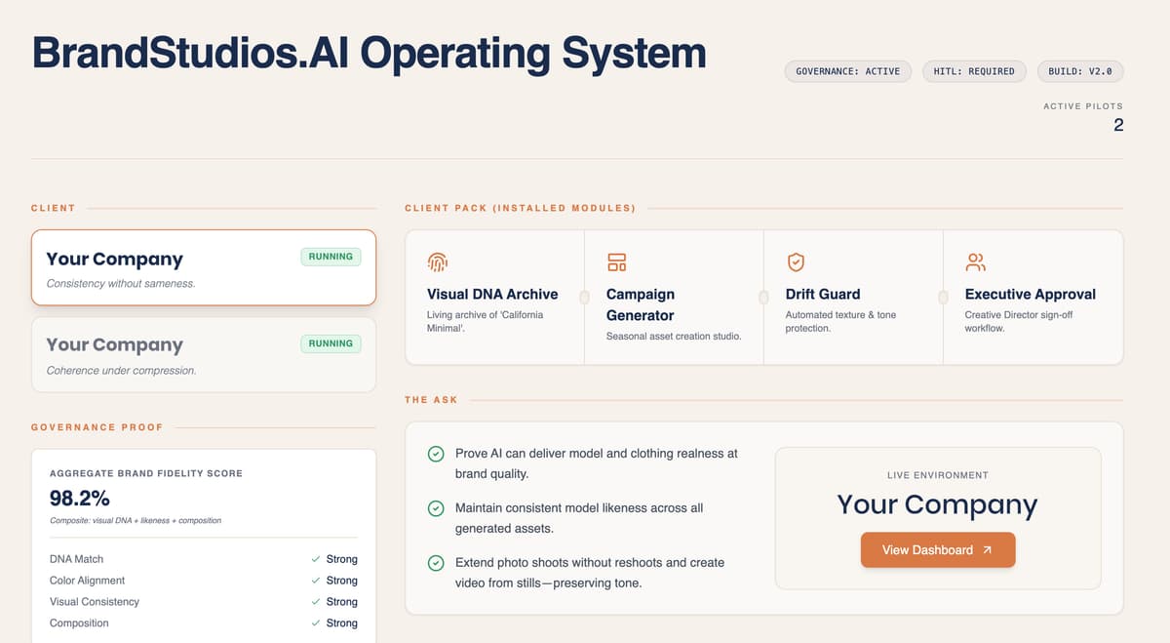This screenshot has height=643, width=1170.
Task: Click the check next to 'Maintain consistent model likeness'
Action: (435, 508)
